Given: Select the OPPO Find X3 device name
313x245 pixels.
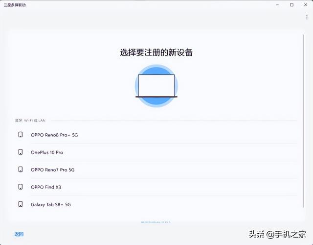Looking at the screenshot, I should (45, 187).
